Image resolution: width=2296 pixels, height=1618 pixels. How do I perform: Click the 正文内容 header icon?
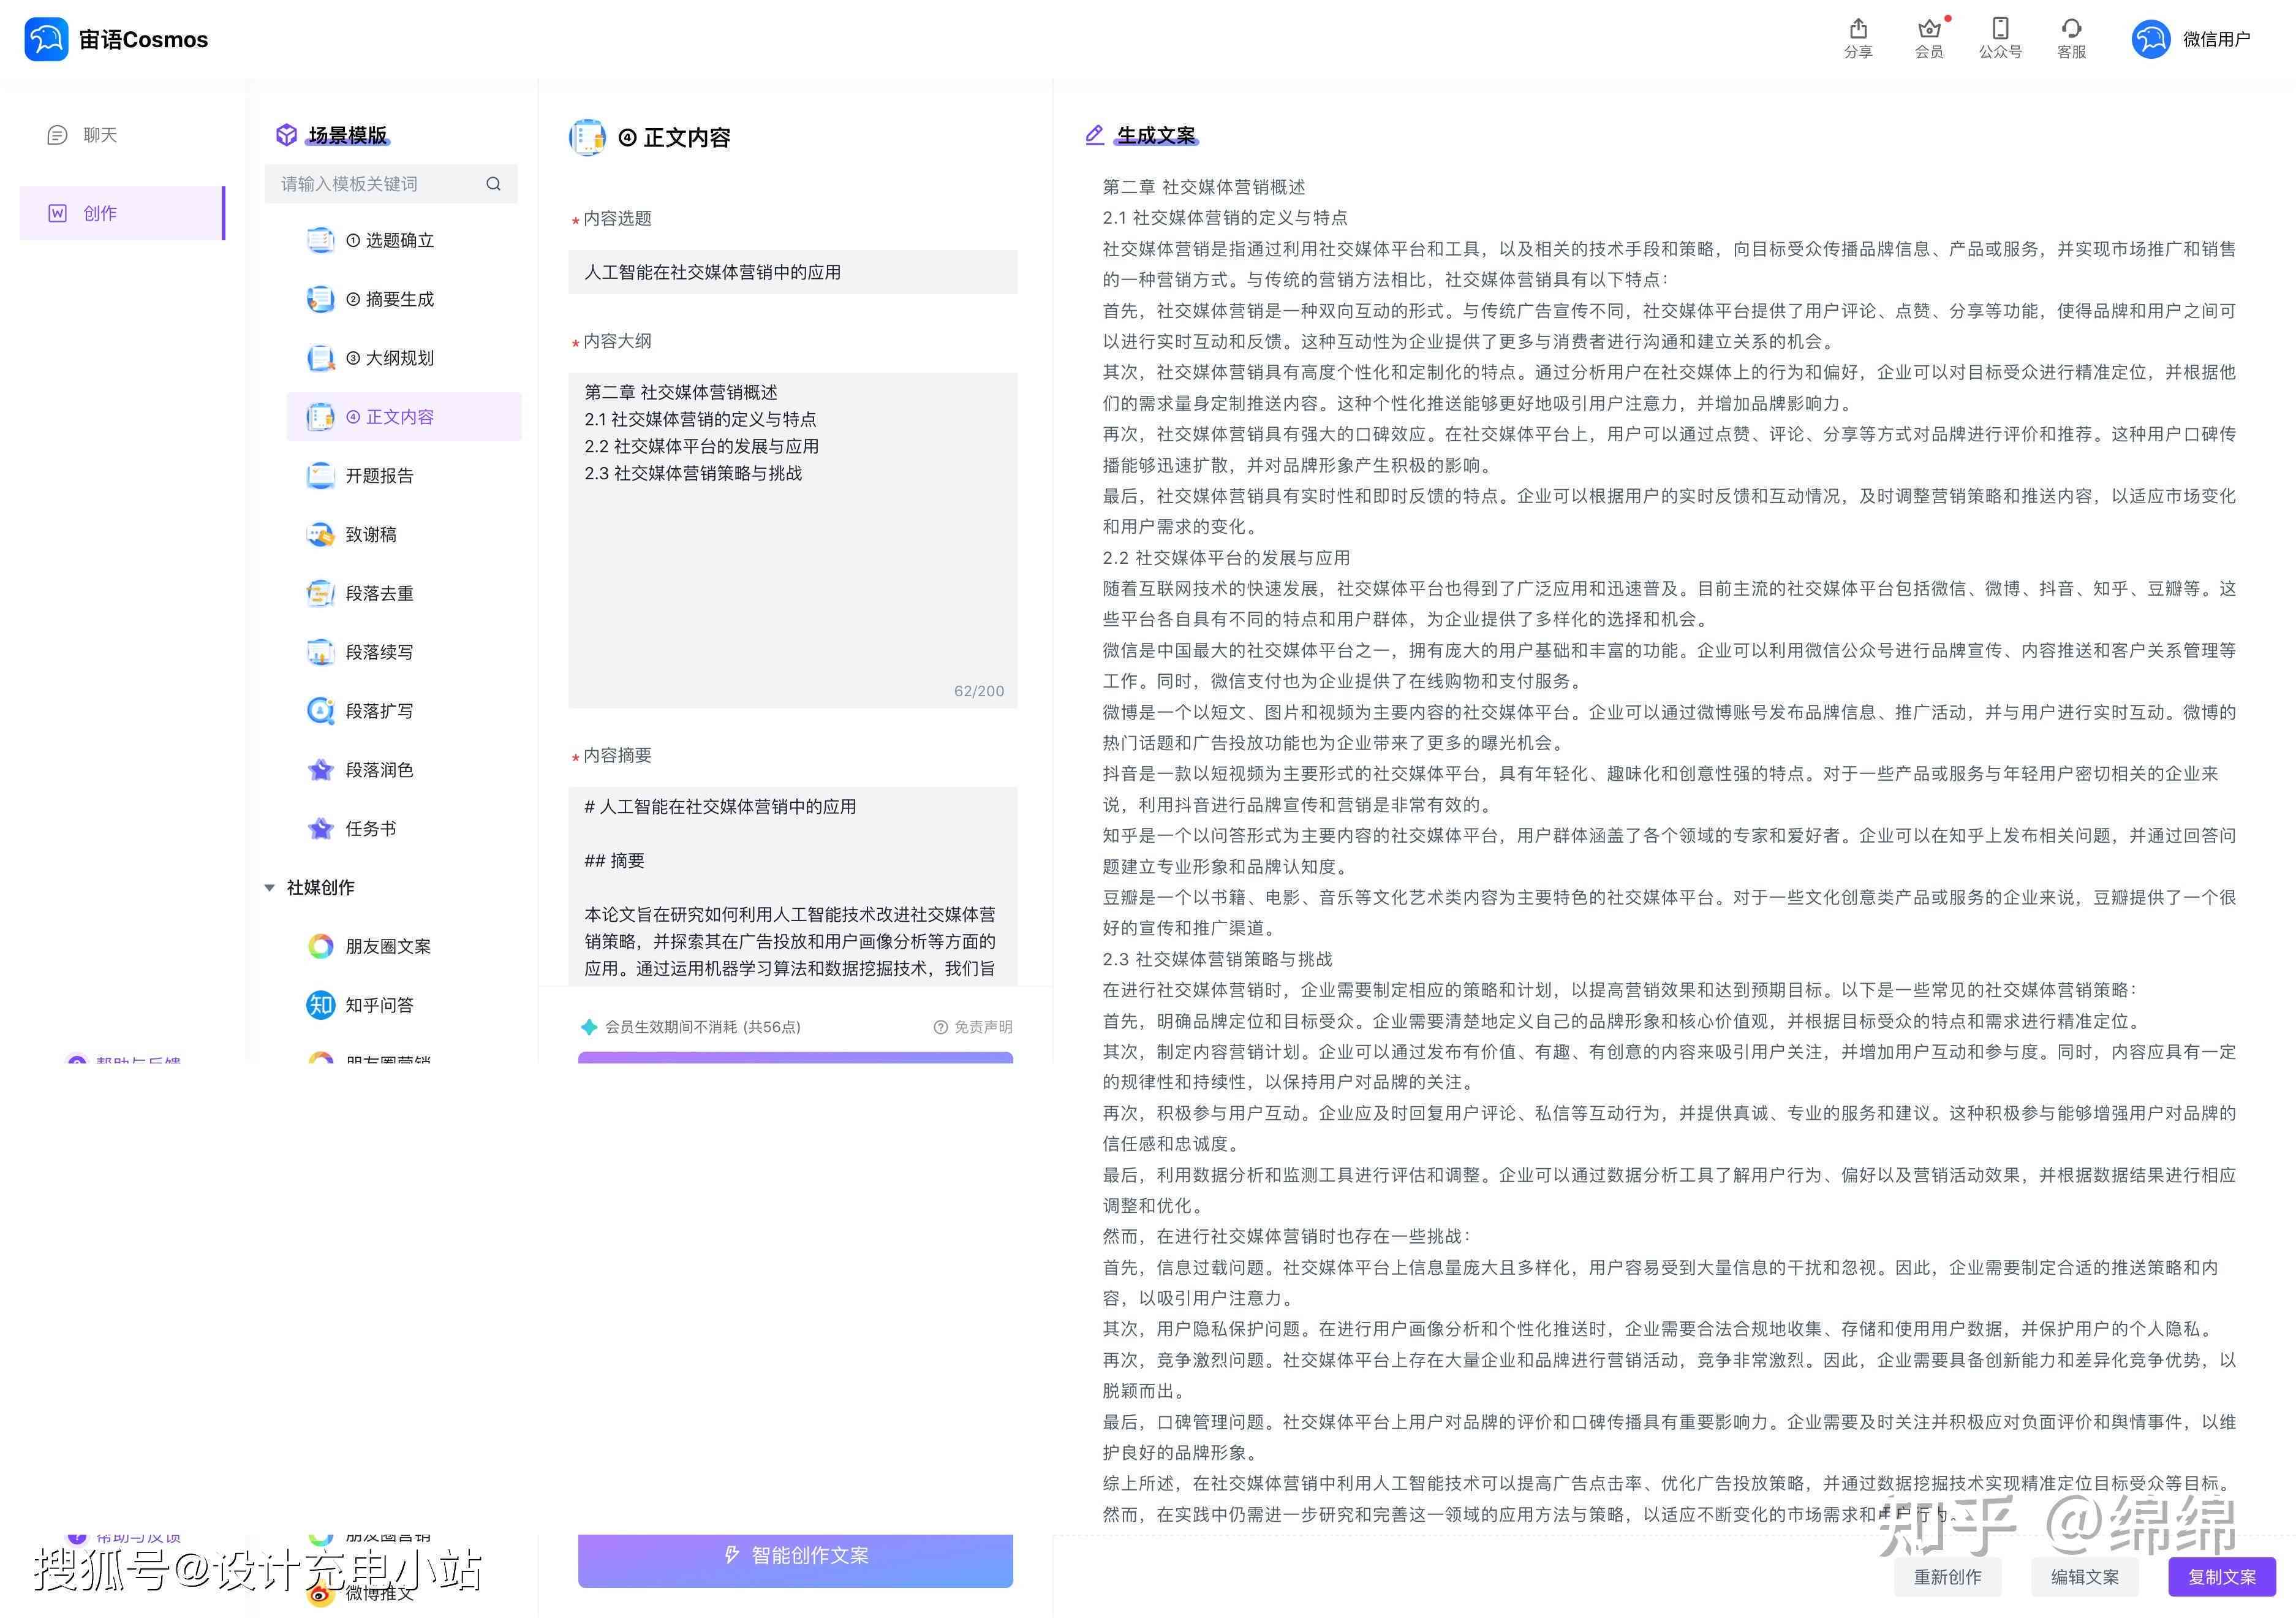tap(588, 137)
